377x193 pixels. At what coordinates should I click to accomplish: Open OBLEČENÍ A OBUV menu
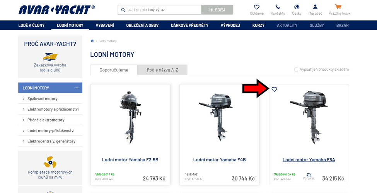[142, 25]
